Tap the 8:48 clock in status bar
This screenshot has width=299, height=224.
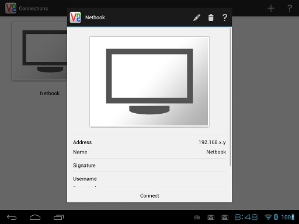pos(246,217)
